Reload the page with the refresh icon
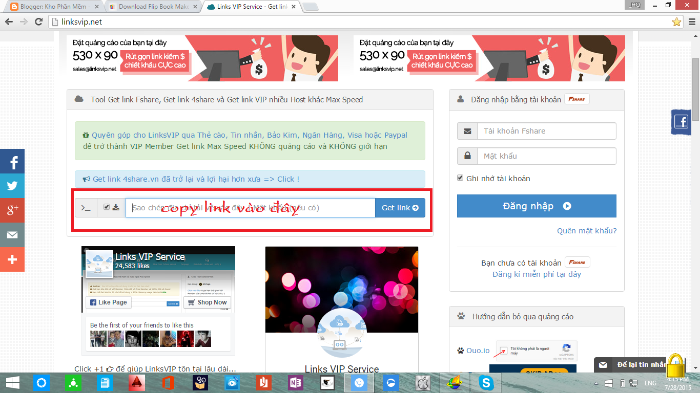 pyautogui.click(x=39, y=21)
